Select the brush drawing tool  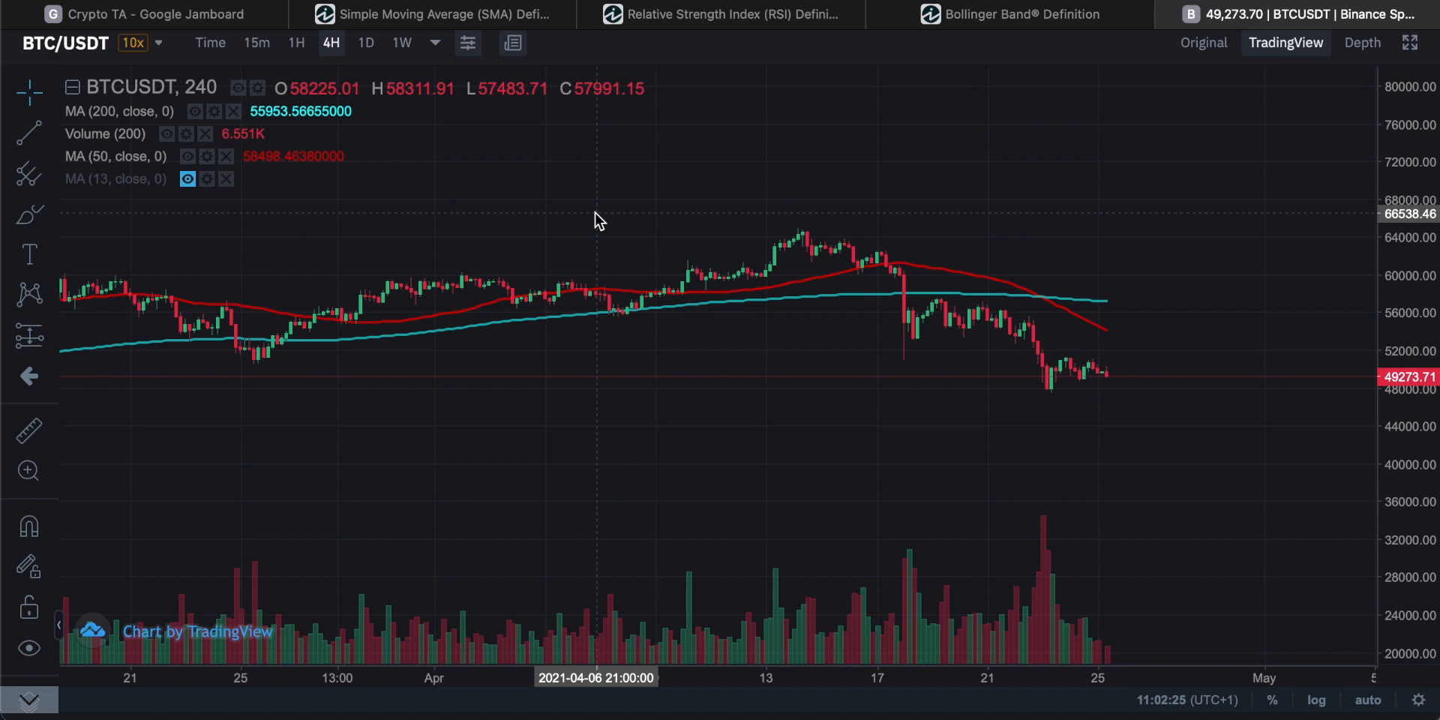point(29,215)
